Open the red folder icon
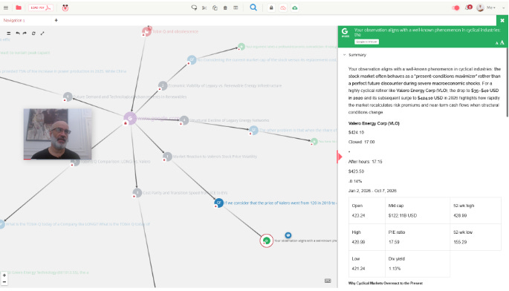Viewport: 509px width, 291px height. (19, 7)
